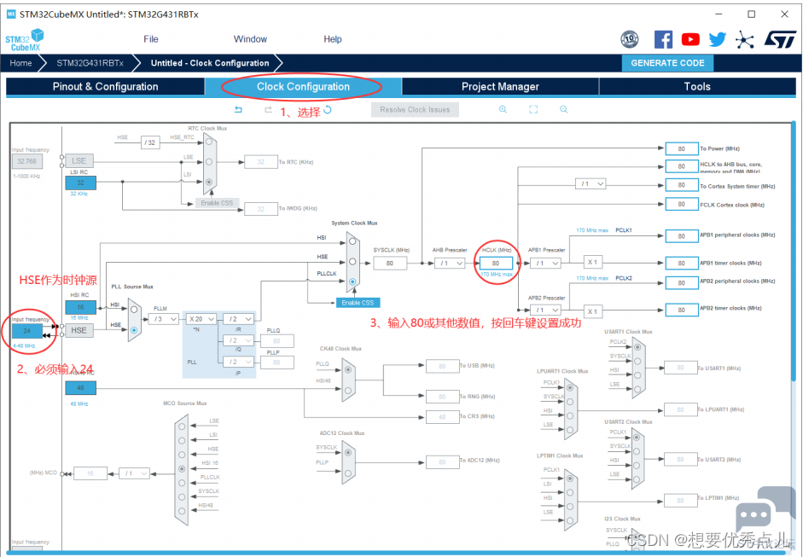The image size is (803, 557).
Task: Open the PLL /P divider dropdown
Action: (x=238, y=362)
